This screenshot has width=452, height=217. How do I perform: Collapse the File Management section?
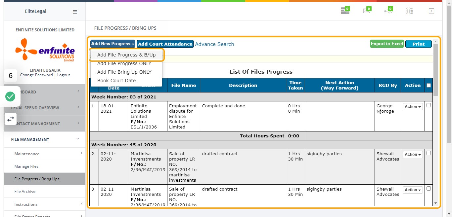click(x=45, y=139)
